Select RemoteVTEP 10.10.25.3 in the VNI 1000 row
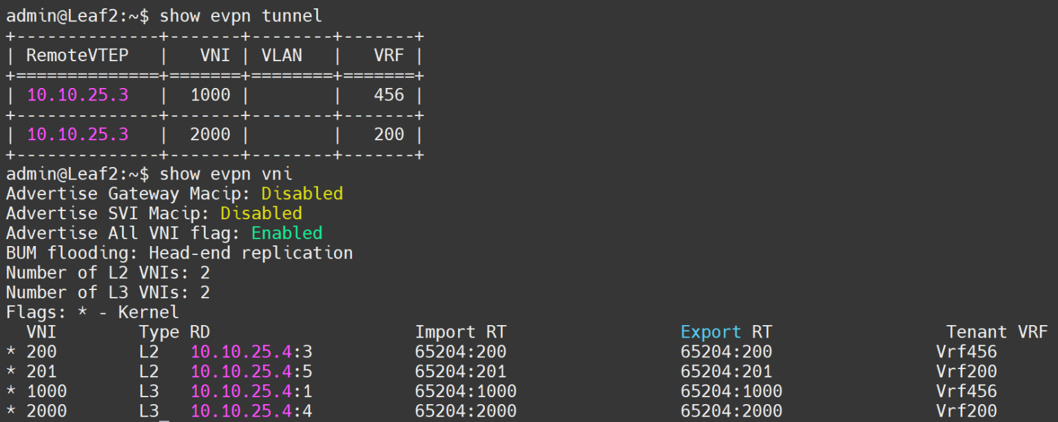 pyautogui.click(x=77, y=95)
